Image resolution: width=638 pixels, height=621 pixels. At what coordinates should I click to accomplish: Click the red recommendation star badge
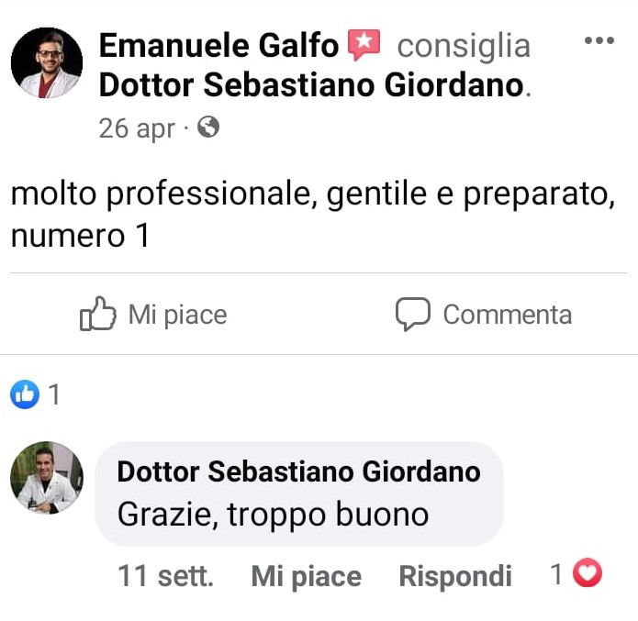click(x=364, y=43)
